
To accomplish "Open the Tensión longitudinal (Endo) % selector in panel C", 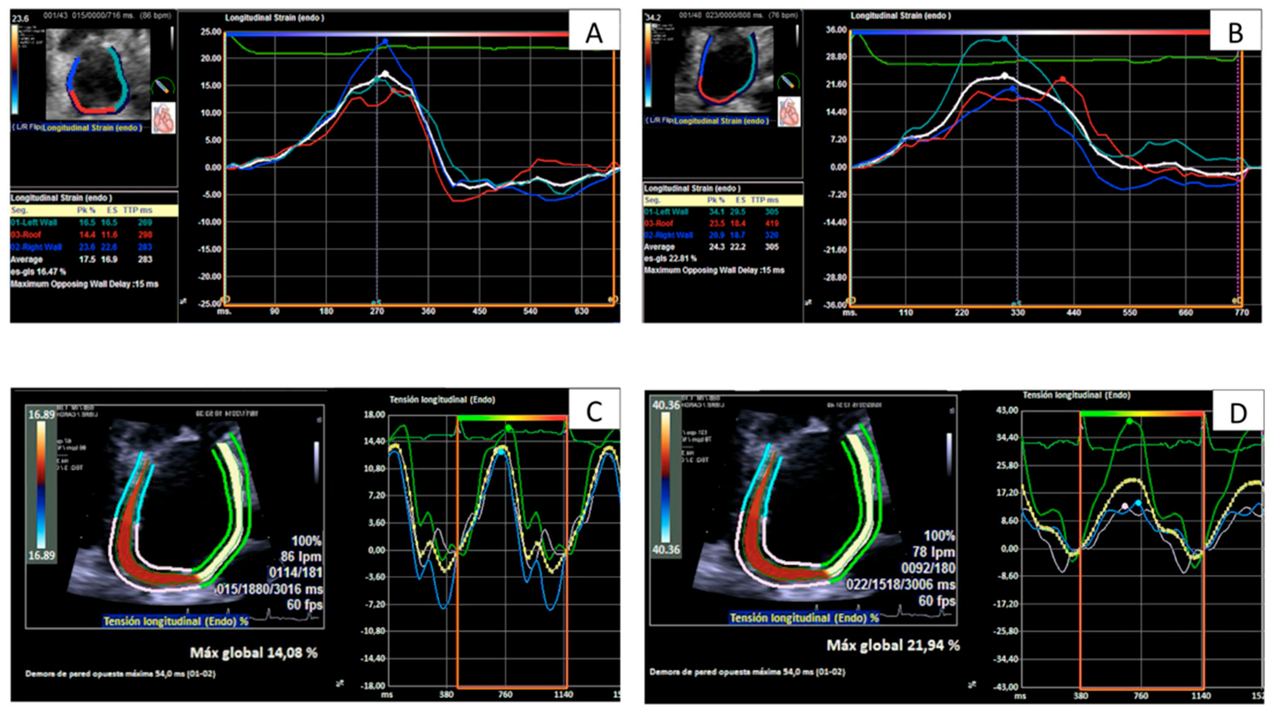I will [175, 621].
